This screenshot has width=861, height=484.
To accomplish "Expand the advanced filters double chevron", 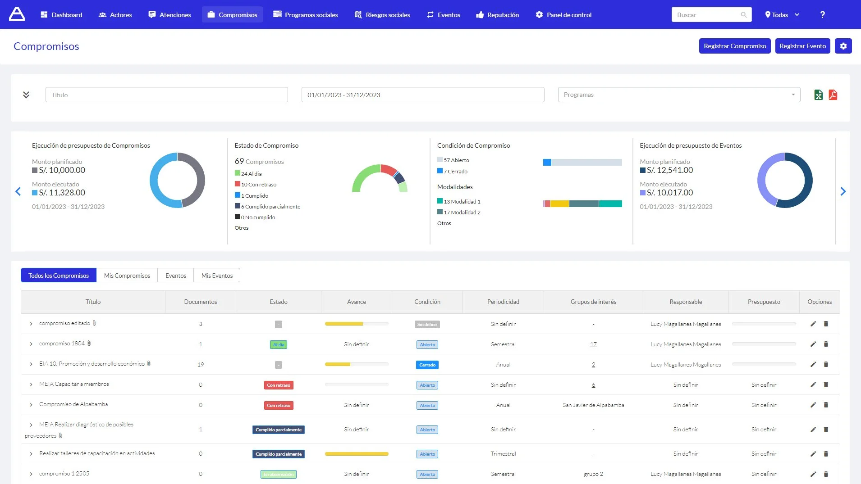I will (x=26, y=95).
